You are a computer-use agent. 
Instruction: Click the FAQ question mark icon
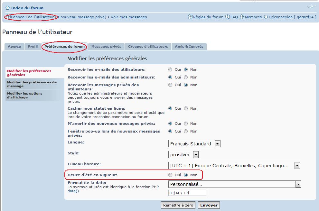coord(228,17)
